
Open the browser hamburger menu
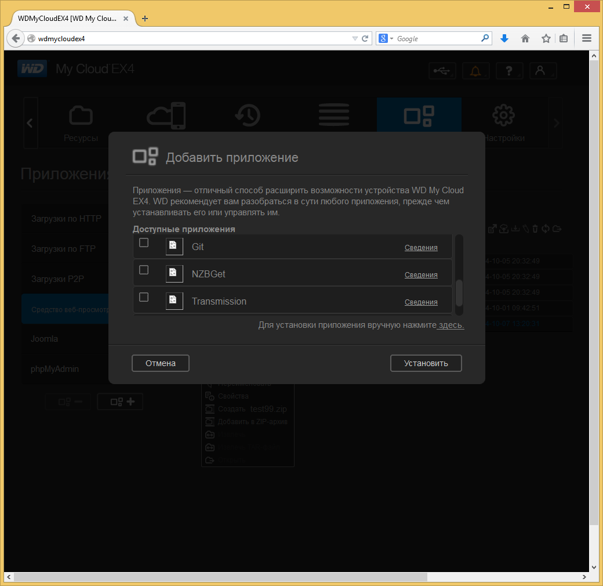pyautogui.click(x=587, y=38)
